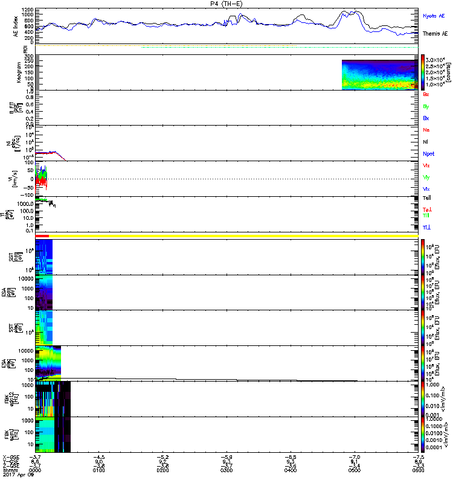Click the "0600" time tick label

(418, 470)
